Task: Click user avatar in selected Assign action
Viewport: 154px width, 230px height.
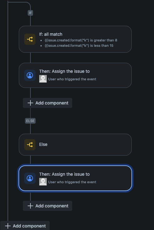Action: 43,182
